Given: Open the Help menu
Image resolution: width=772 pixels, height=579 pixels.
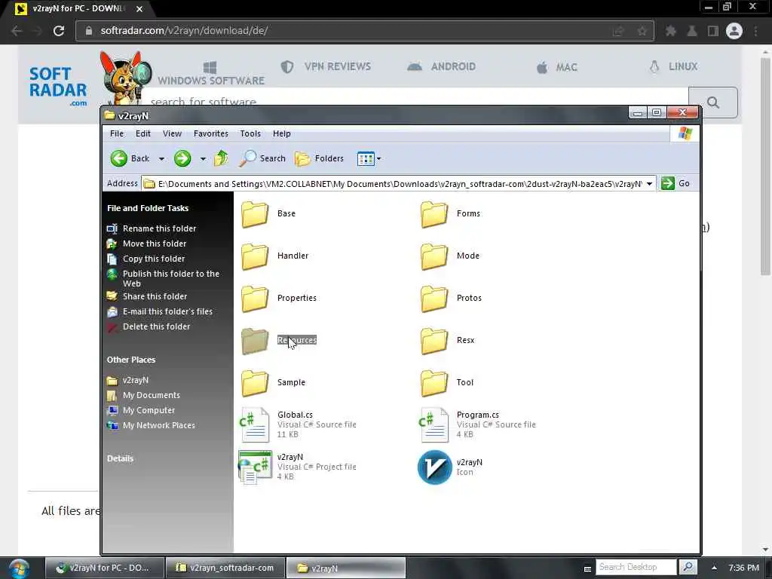Looking at the screenshot, I should tap(282, 133).
